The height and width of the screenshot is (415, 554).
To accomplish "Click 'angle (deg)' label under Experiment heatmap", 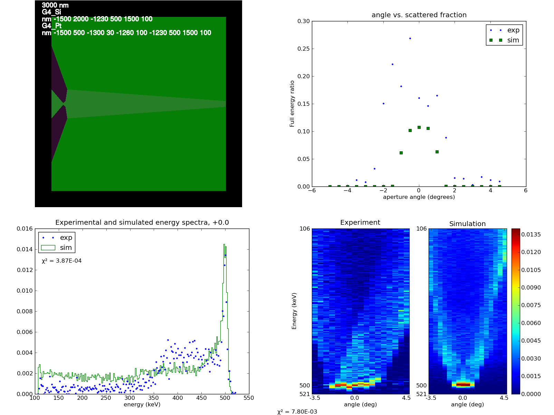I will 360,405.
